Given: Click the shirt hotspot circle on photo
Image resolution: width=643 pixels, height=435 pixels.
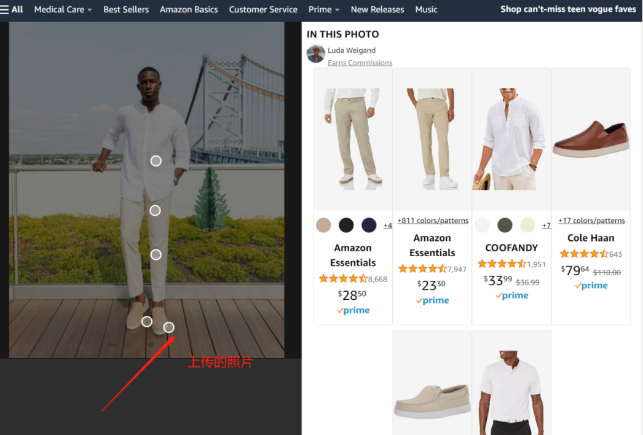Looking at the screenshot, I should click(x=156, y=161).
